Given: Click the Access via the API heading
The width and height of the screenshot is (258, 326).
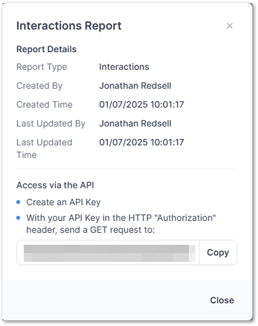Looking at the screenshot, I should click(55, 185).
